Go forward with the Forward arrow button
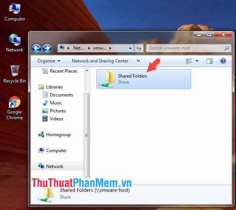Screen dimensions: 236x210 coord(47,48)
